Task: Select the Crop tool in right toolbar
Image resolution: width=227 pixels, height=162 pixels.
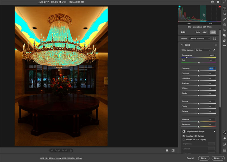Action: point(225,14)
